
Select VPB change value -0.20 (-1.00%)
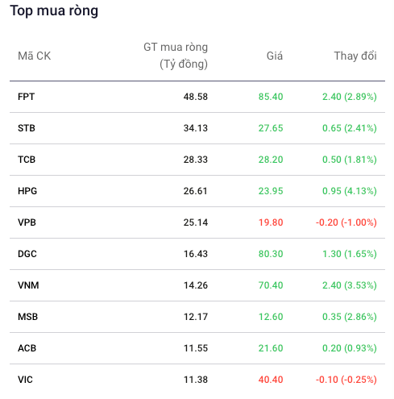tap(346, 222)
